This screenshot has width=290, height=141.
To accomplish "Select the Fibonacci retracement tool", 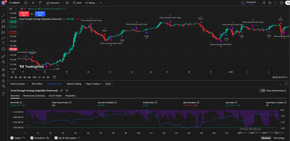I will (x=4, y=21).
